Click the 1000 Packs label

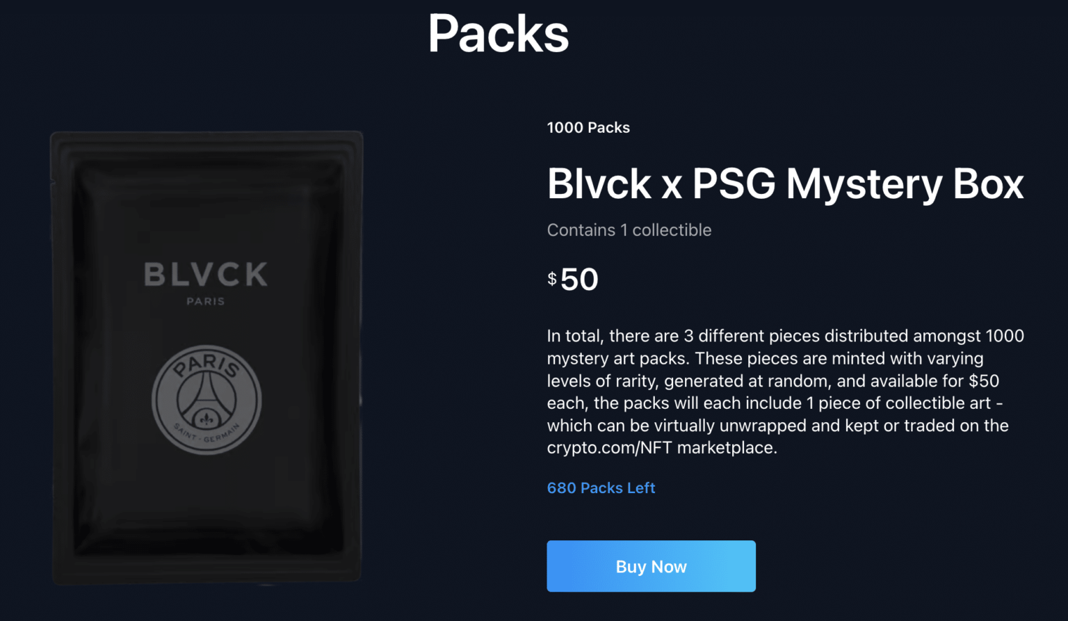tap(588, 128)
